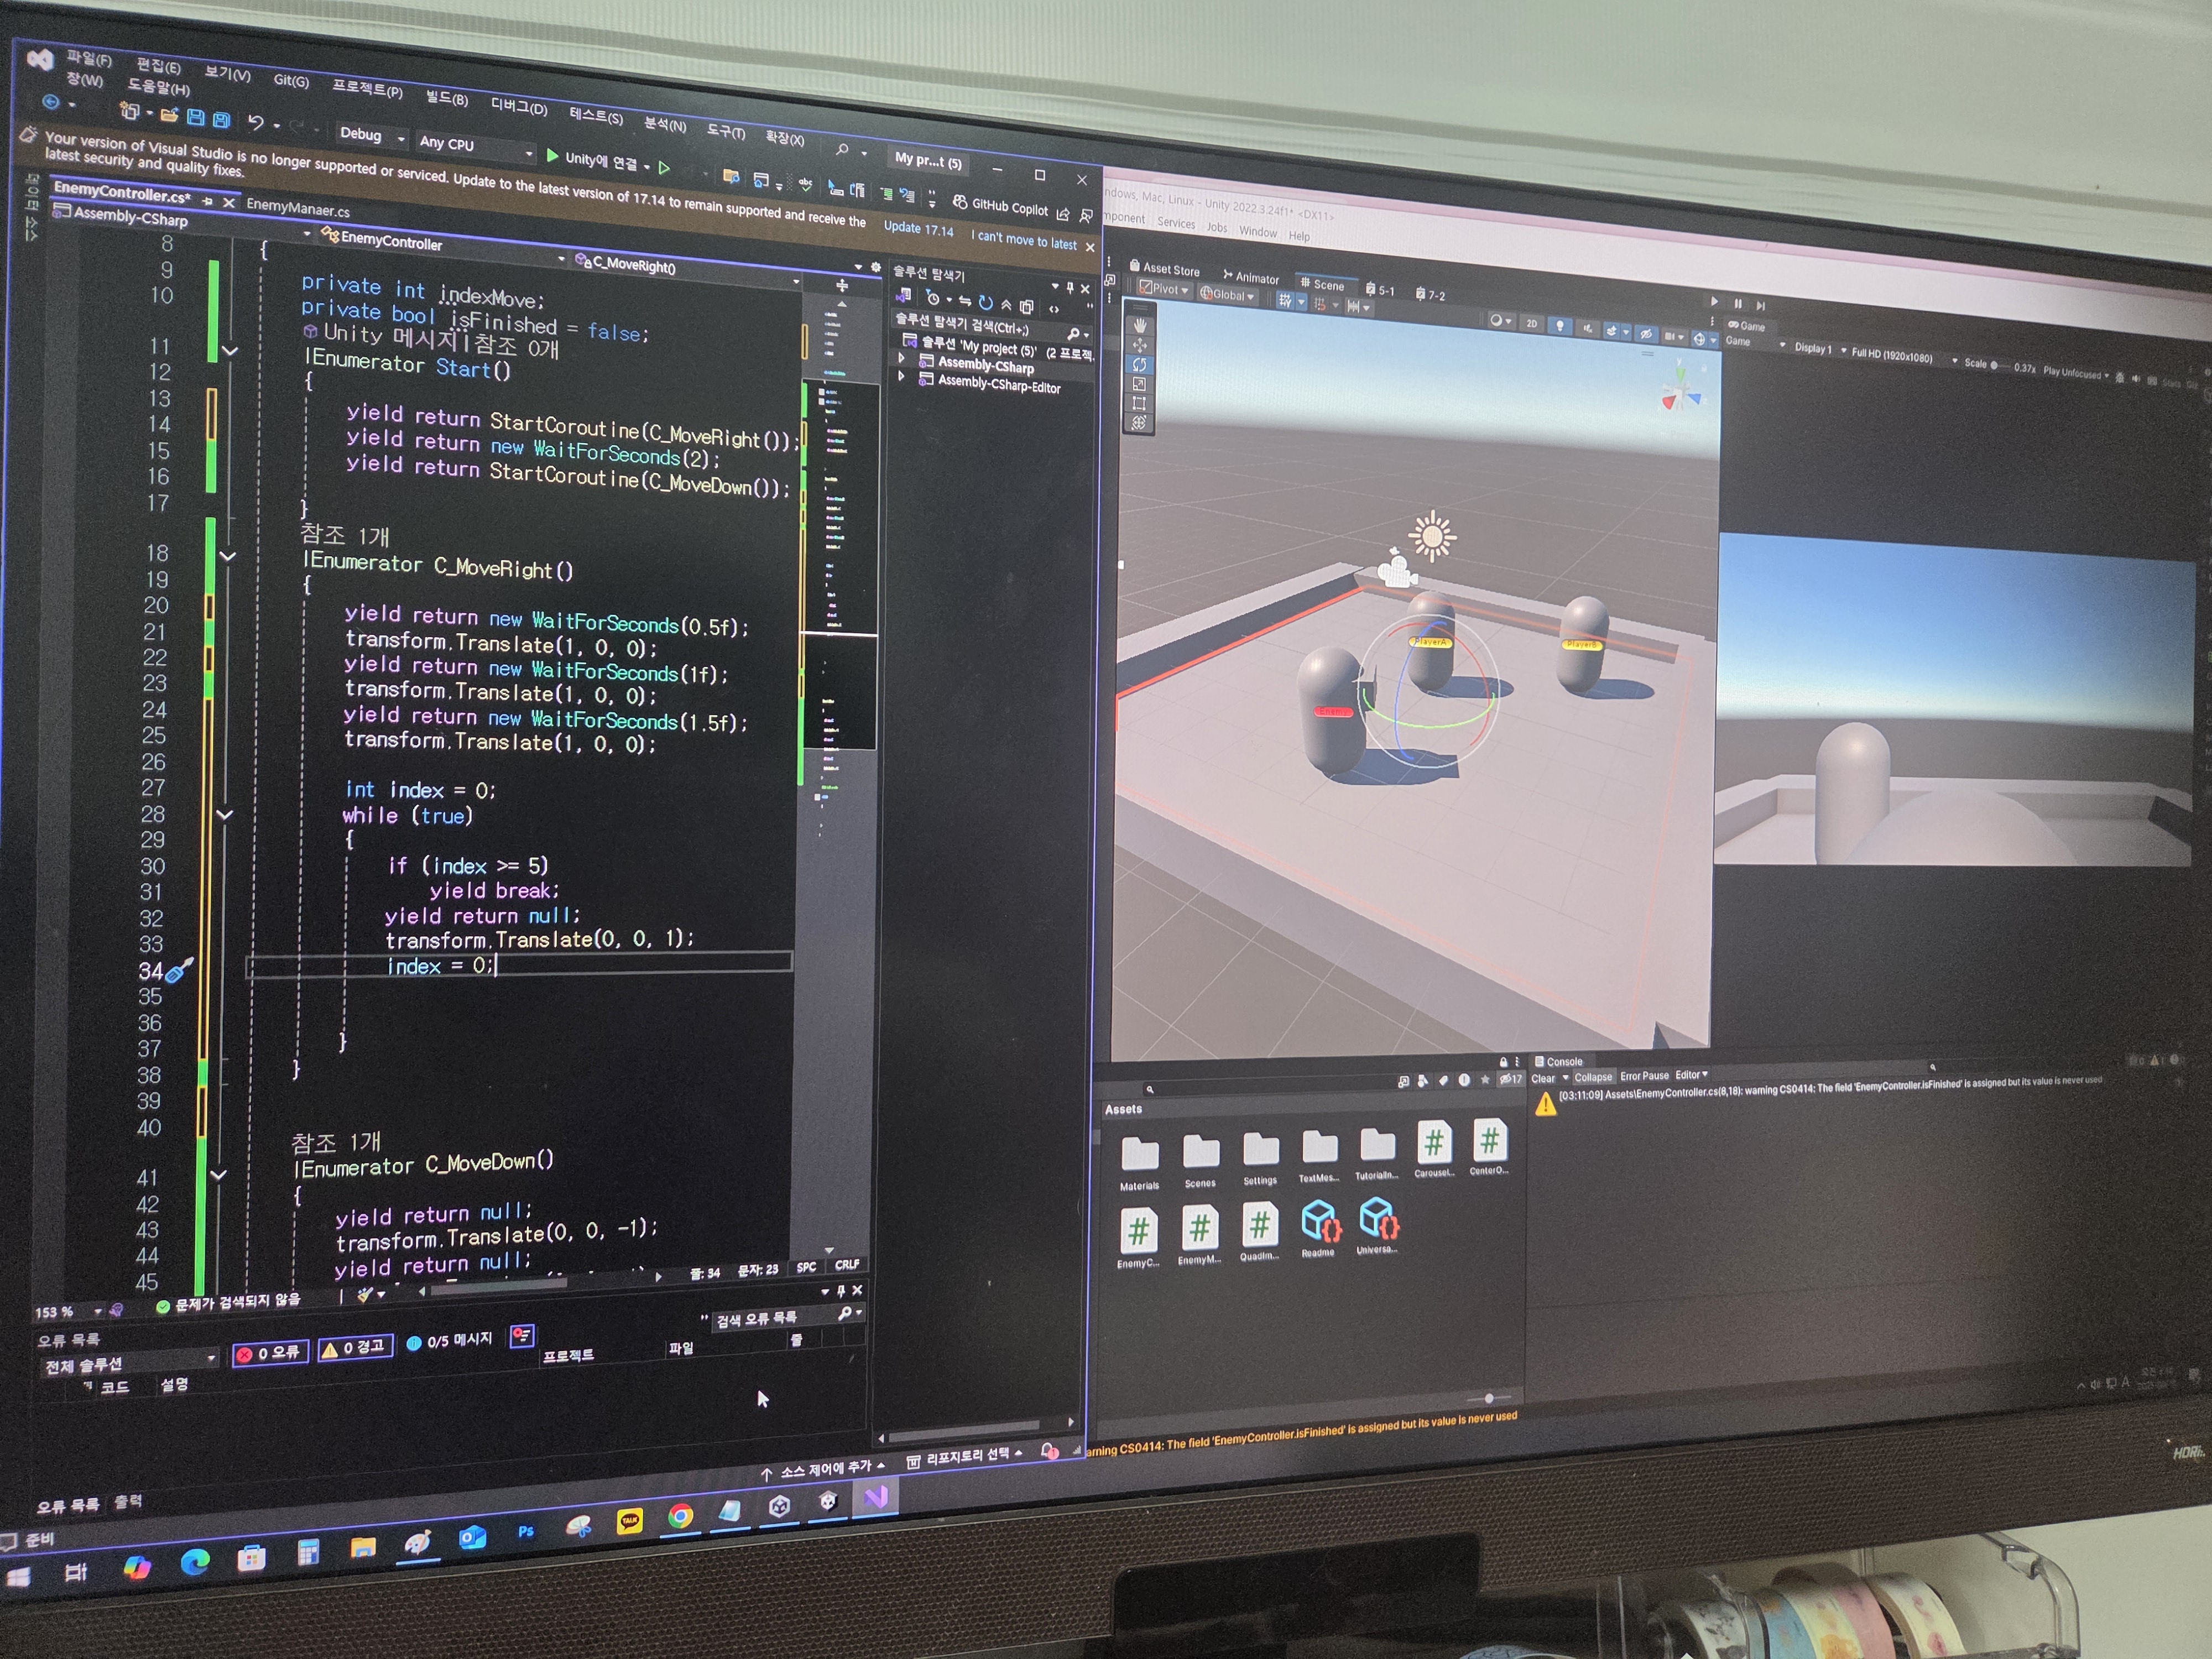The height and width of the screenshot is (1659, 2212).
Task: Adjust the Game view Scale slider
Action: point(1994,365)
